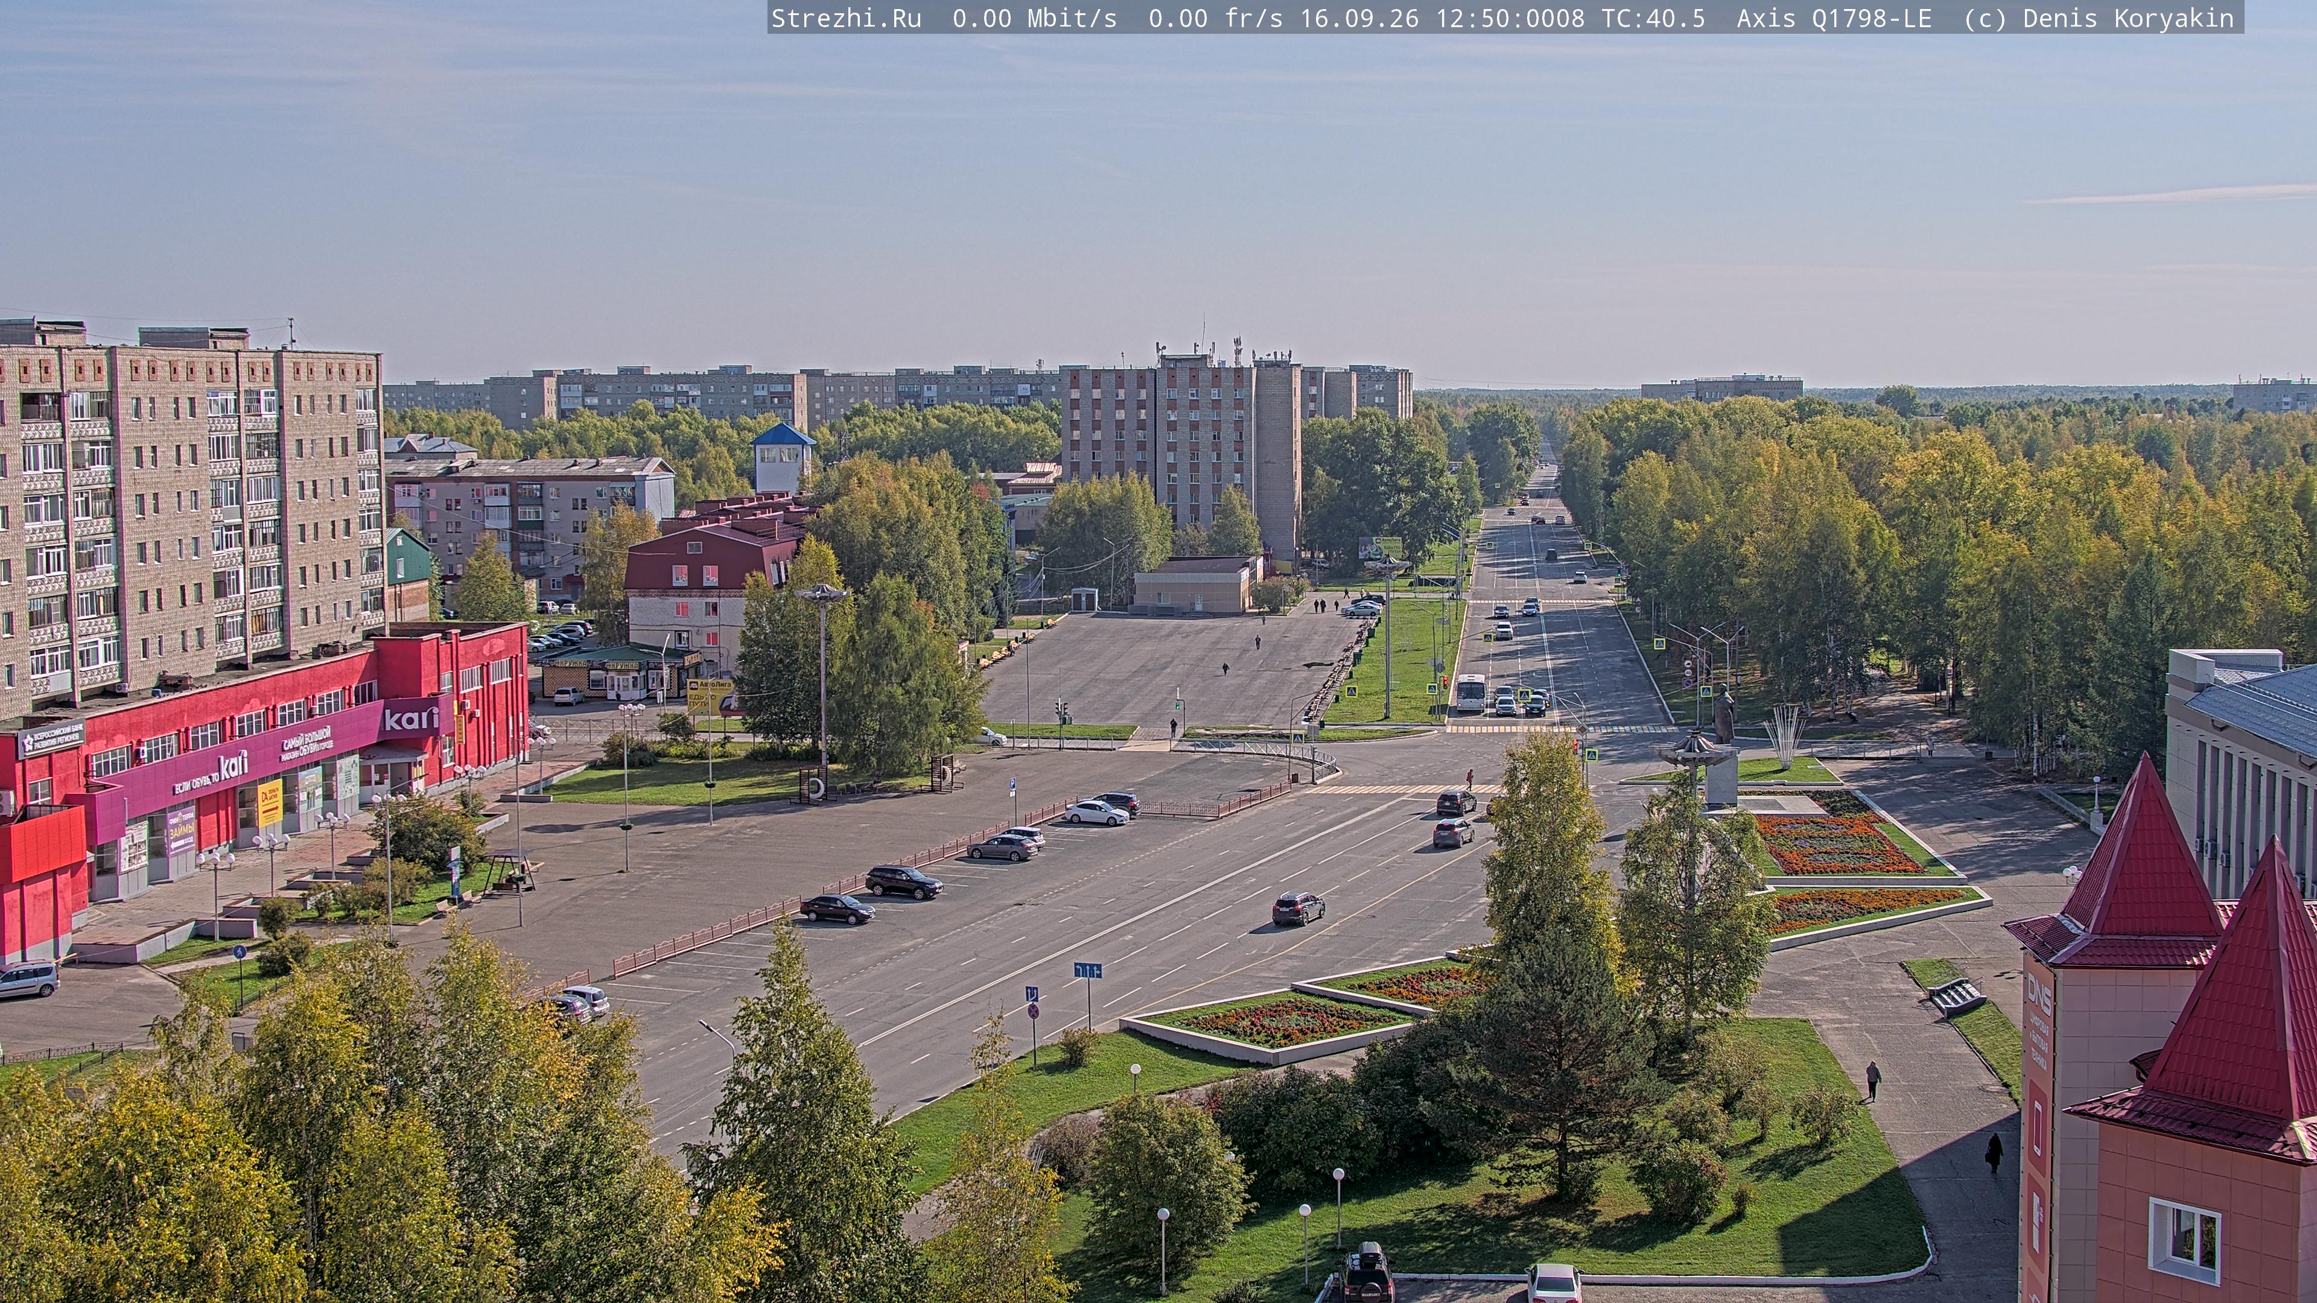Image resolution: width=2317 pixels, height=1303 pixels.
Task: Click the statue monument near flowerbeds
Action: point(1721,715)
